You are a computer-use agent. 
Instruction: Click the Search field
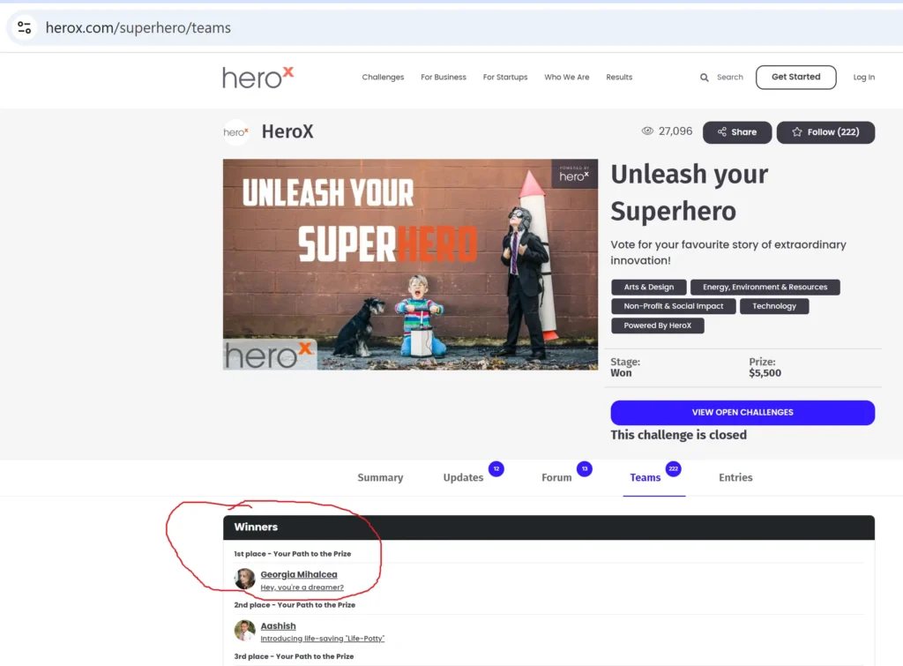(x=729, y=78)
